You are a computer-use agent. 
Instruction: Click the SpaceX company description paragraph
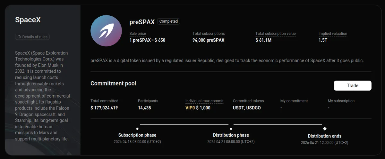pyautogui.click(x=42, y=96)
